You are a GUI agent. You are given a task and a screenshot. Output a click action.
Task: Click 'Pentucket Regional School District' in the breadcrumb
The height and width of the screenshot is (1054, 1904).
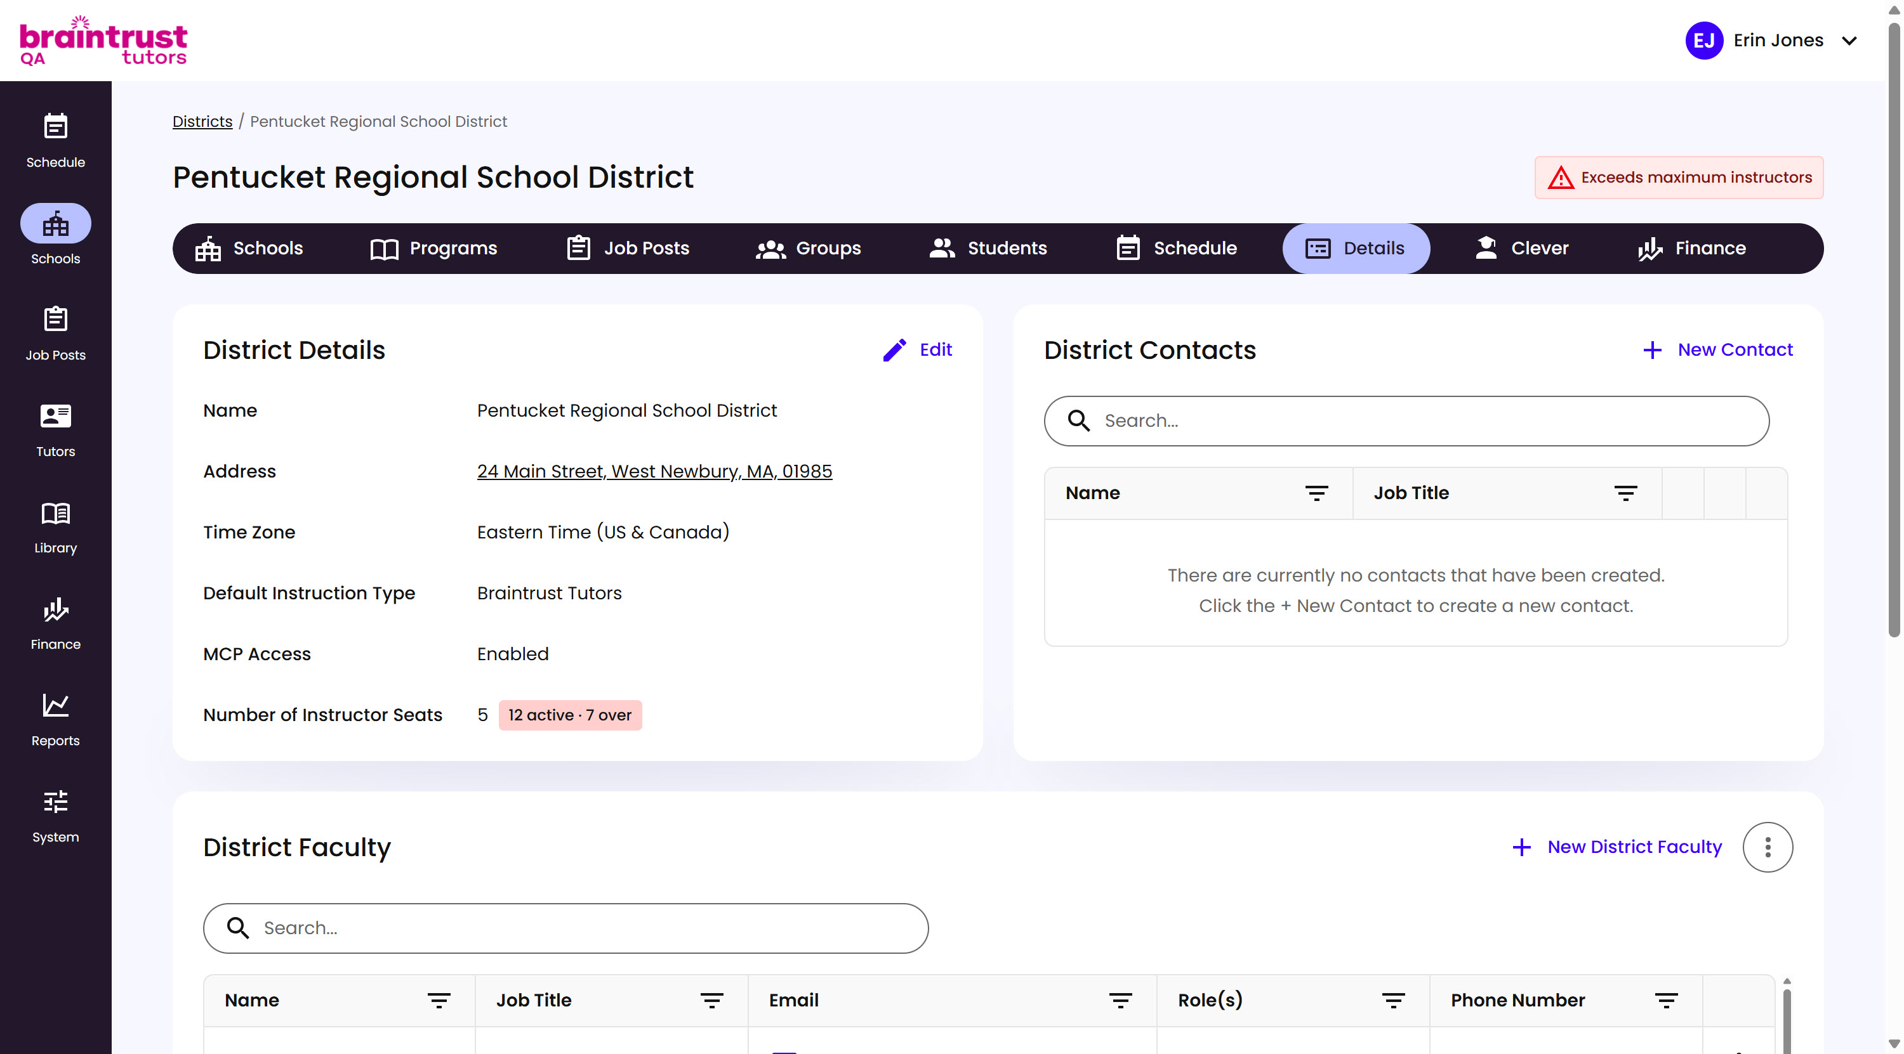378,121
